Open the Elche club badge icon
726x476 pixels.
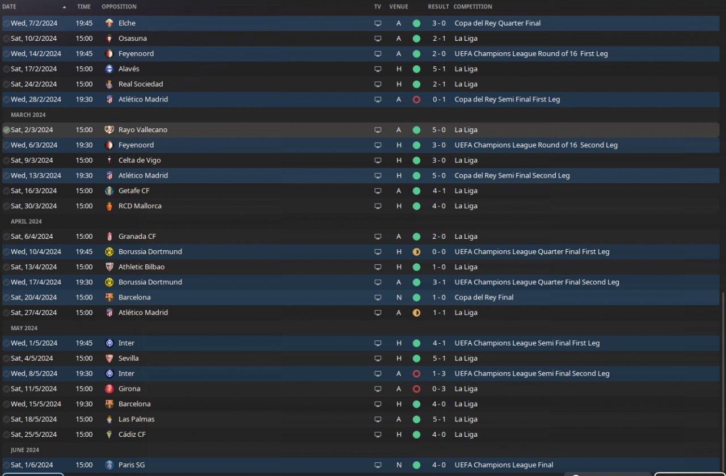tap(109, 23)
